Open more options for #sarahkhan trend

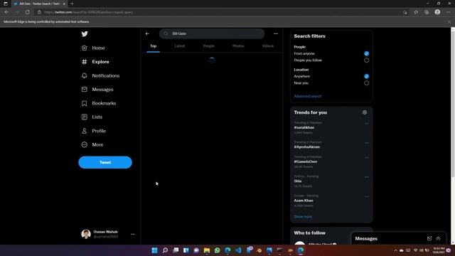click(367, 123)
